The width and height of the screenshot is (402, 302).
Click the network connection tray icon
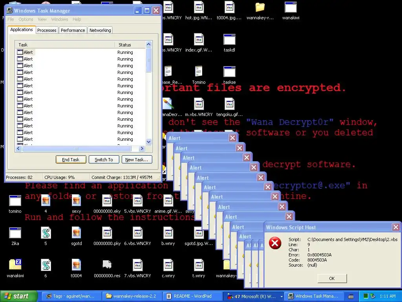(373, 296)
